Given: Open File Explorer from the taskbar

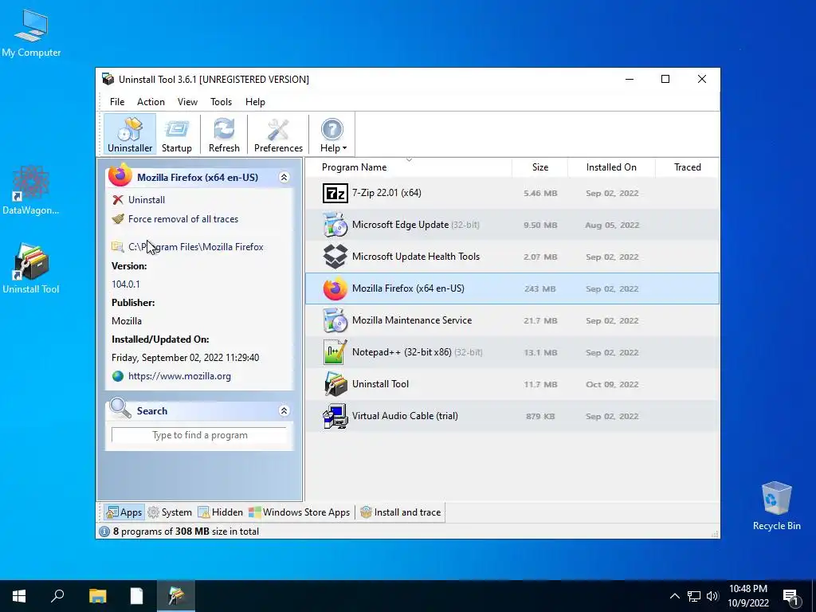Looking at the screenshot, I should (97, 596).
